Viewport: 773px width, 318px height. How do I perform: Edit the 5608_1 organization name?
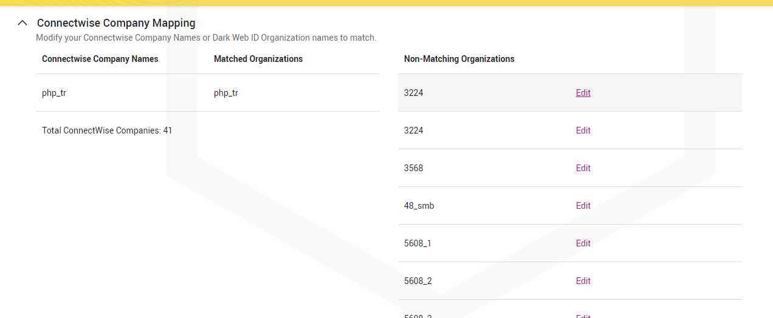click(583, 243)
